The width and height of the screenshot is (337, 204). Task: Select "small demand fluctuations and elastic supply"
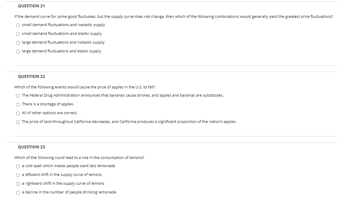click(x=18, y=34)
